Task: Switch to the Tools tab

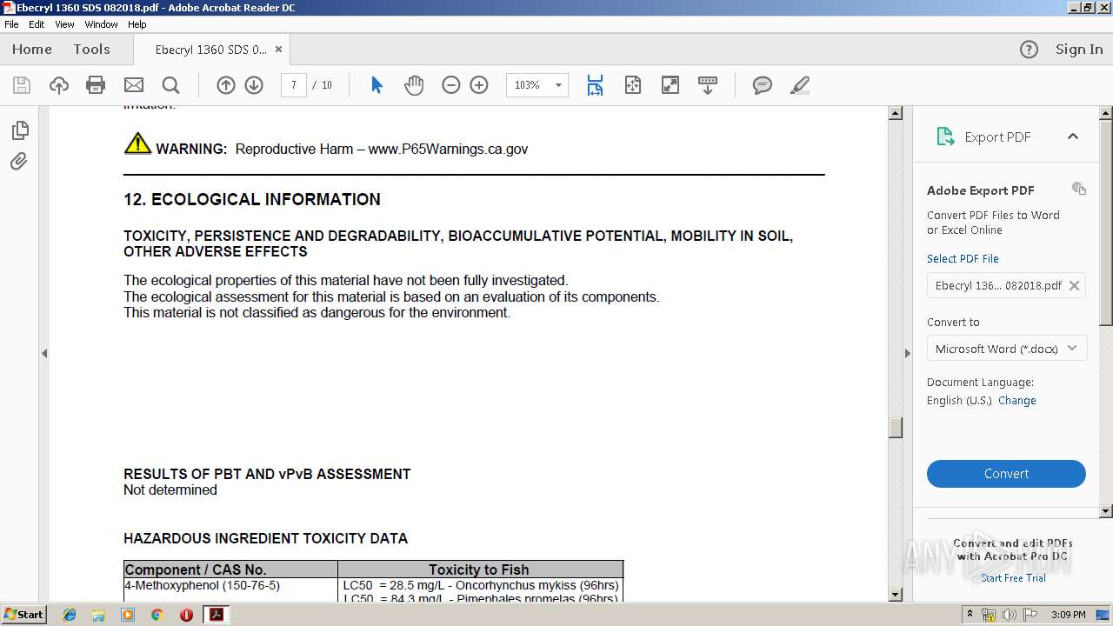Action: click(91, 50)
